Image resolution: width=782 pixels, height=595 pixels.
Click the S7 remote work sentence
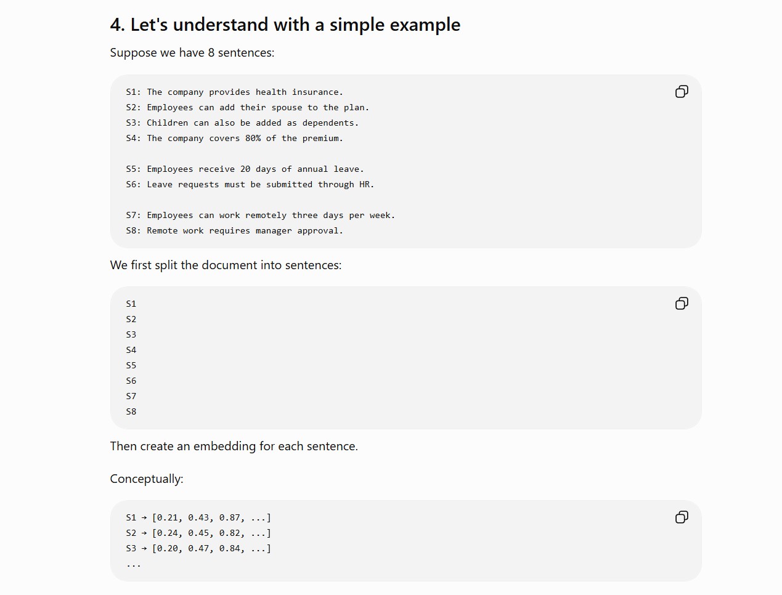pyautogui.click(x=261, y=216)
